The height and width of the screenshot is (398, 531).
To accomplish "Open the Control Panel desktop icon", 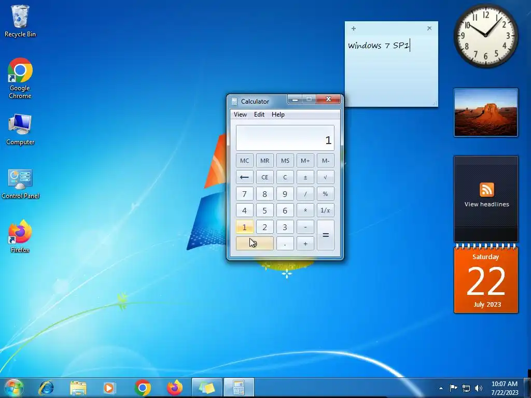I will tap(20, 184).
